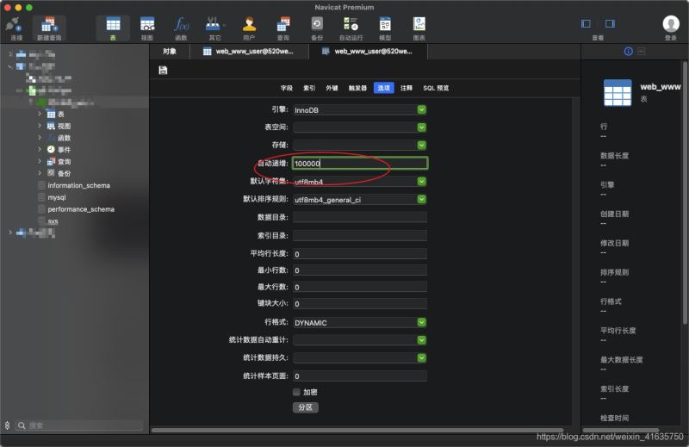Open the 模型 (Model) toolbar icon
The image size is (689, 447).
pyautogui.click(x=385, y=28)
